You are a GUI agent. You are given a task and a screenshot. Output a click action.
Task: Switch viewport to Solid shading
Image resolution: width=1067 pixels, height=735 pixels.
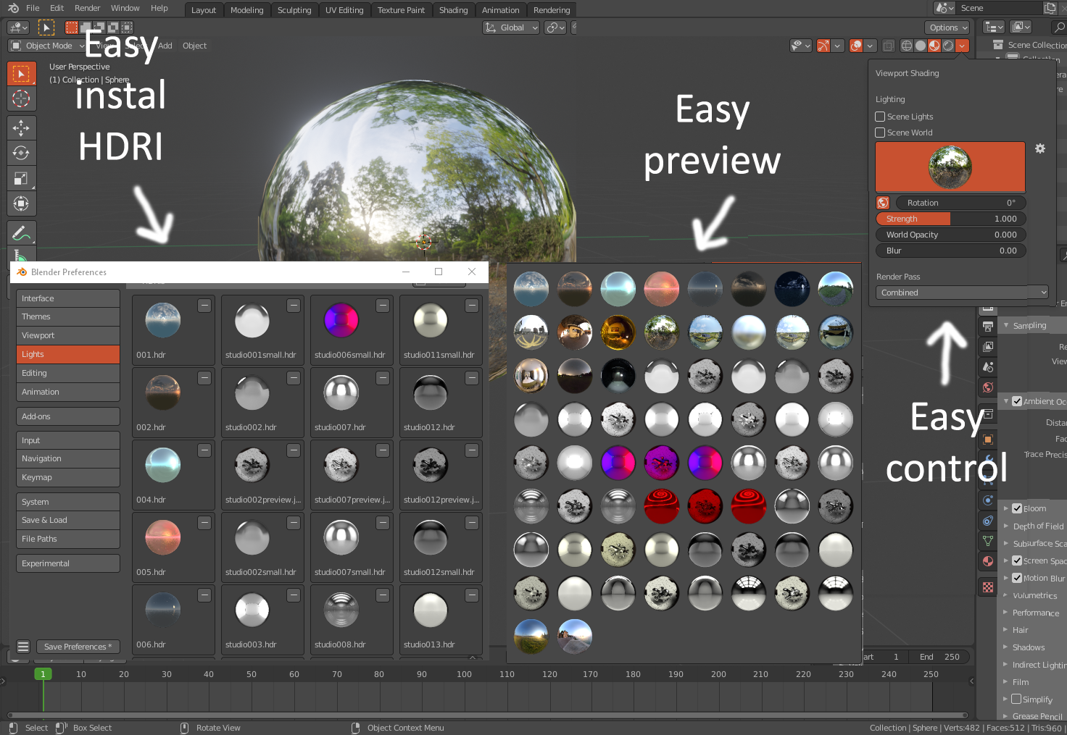pyautogui.click(x=920, y=46)
